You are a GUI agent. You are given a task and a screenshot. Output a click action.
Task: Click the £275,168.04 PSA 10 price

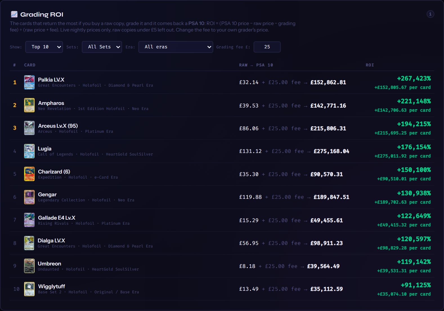click(x=331, y=151)
